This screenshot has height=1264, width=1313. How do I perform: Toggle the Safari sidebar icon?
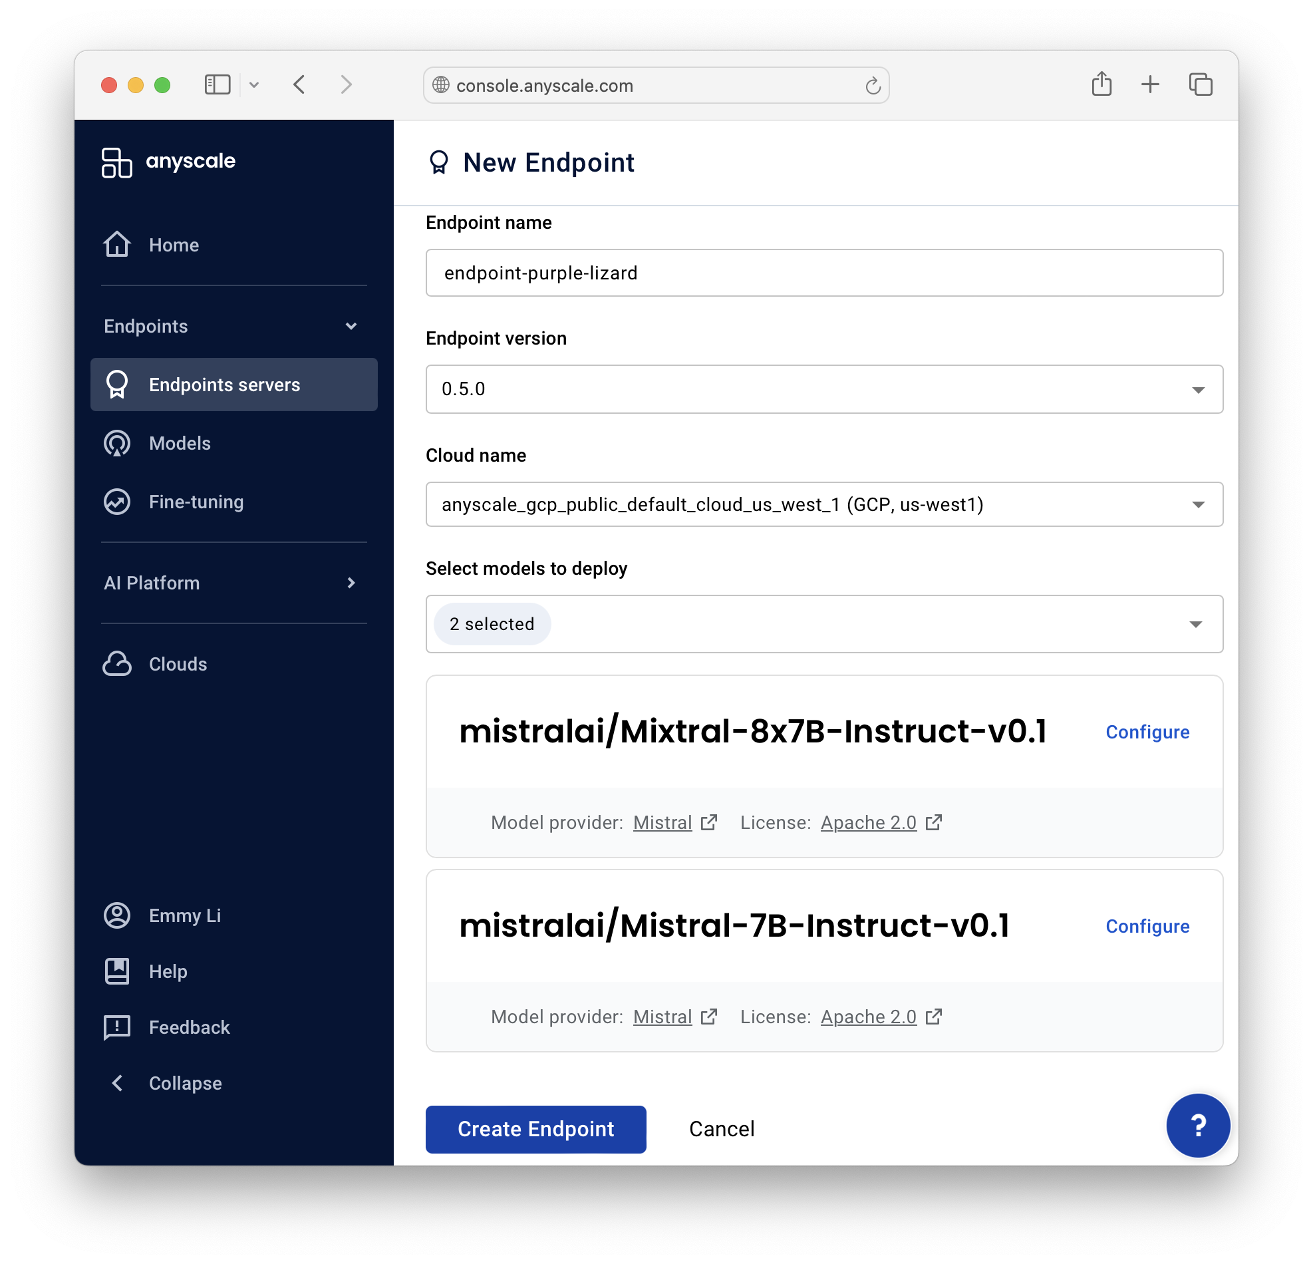(x=218, y=84)
